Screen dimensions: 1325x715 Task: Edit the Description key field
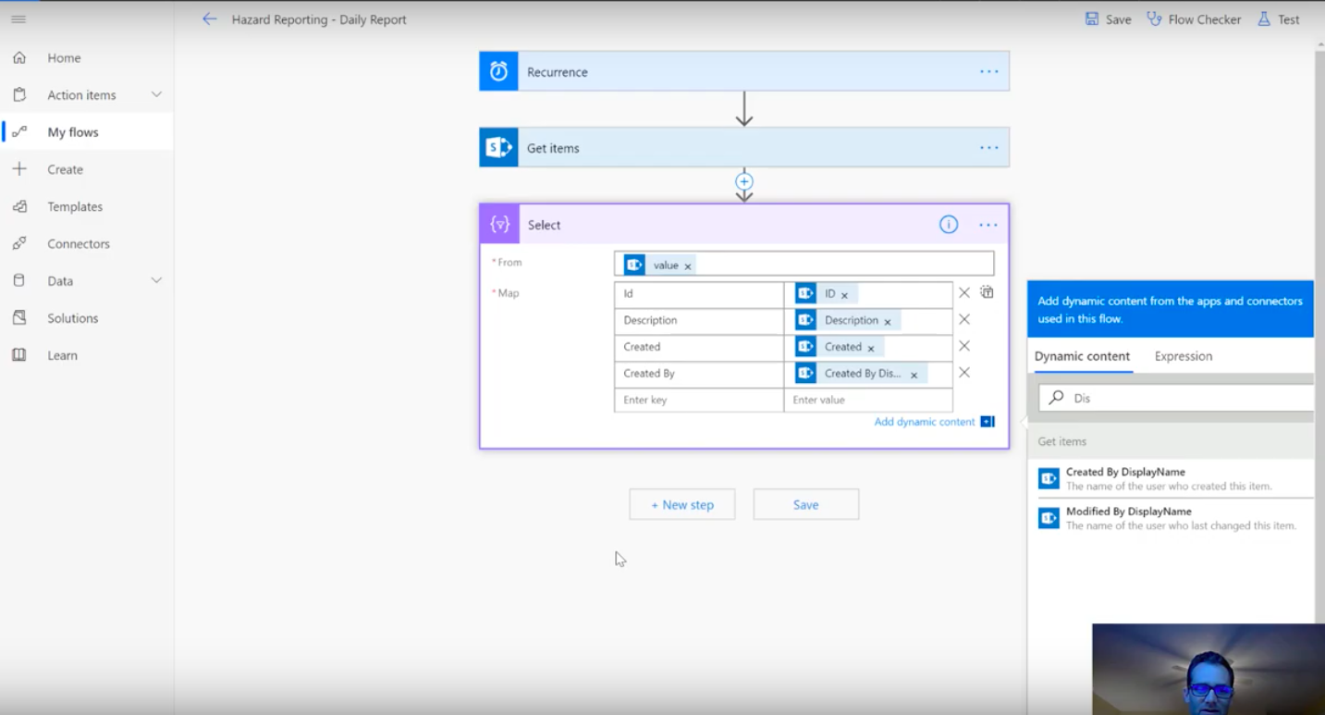click(x=698, y=321)
